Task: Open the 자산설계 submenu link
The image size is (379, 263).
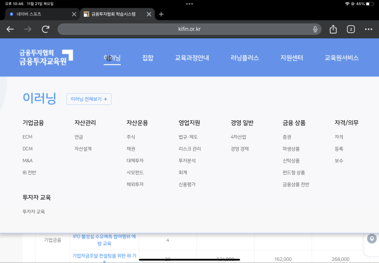Action: [x=83, y=149]
